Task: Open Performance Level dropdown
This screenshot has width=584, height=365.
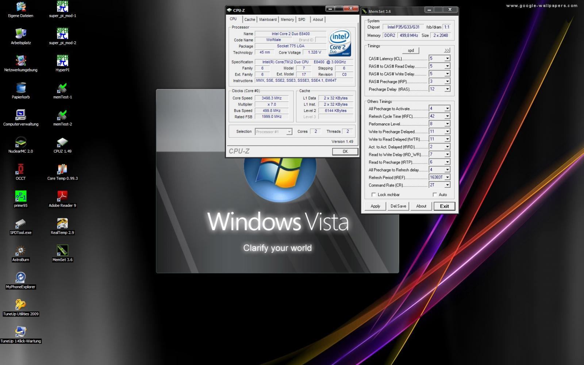Action: coord(447,124)
